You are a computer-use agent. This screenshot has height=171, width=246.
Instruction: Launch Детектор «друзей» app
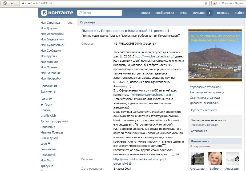[54, 121]
